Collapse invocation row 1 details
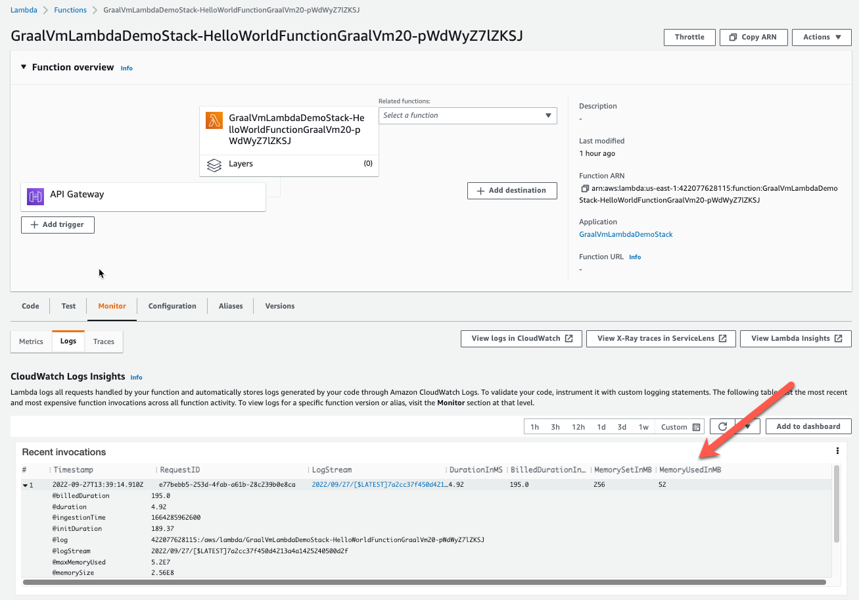859x600 pixels. (x=25, y=485)
